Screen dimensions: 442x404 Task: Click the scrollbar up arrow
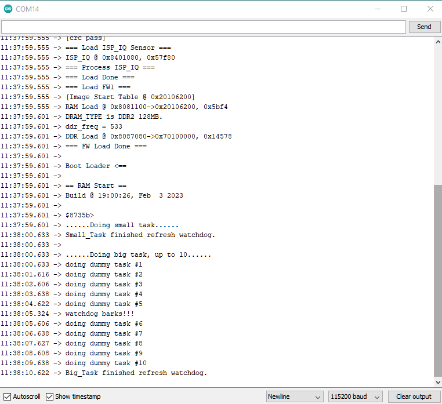point(438,42)
